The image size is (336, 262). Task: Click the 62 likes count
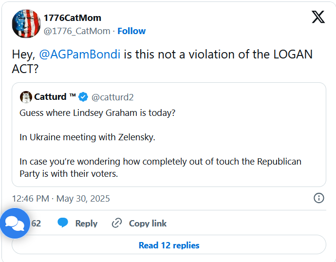click(x=36, y=224)
